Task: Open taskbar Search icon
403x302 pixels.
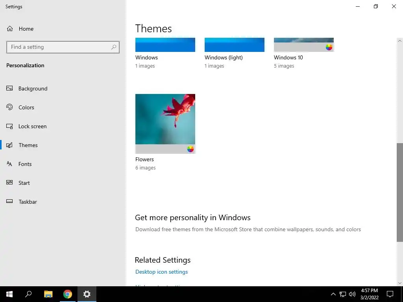Action: 28,294
